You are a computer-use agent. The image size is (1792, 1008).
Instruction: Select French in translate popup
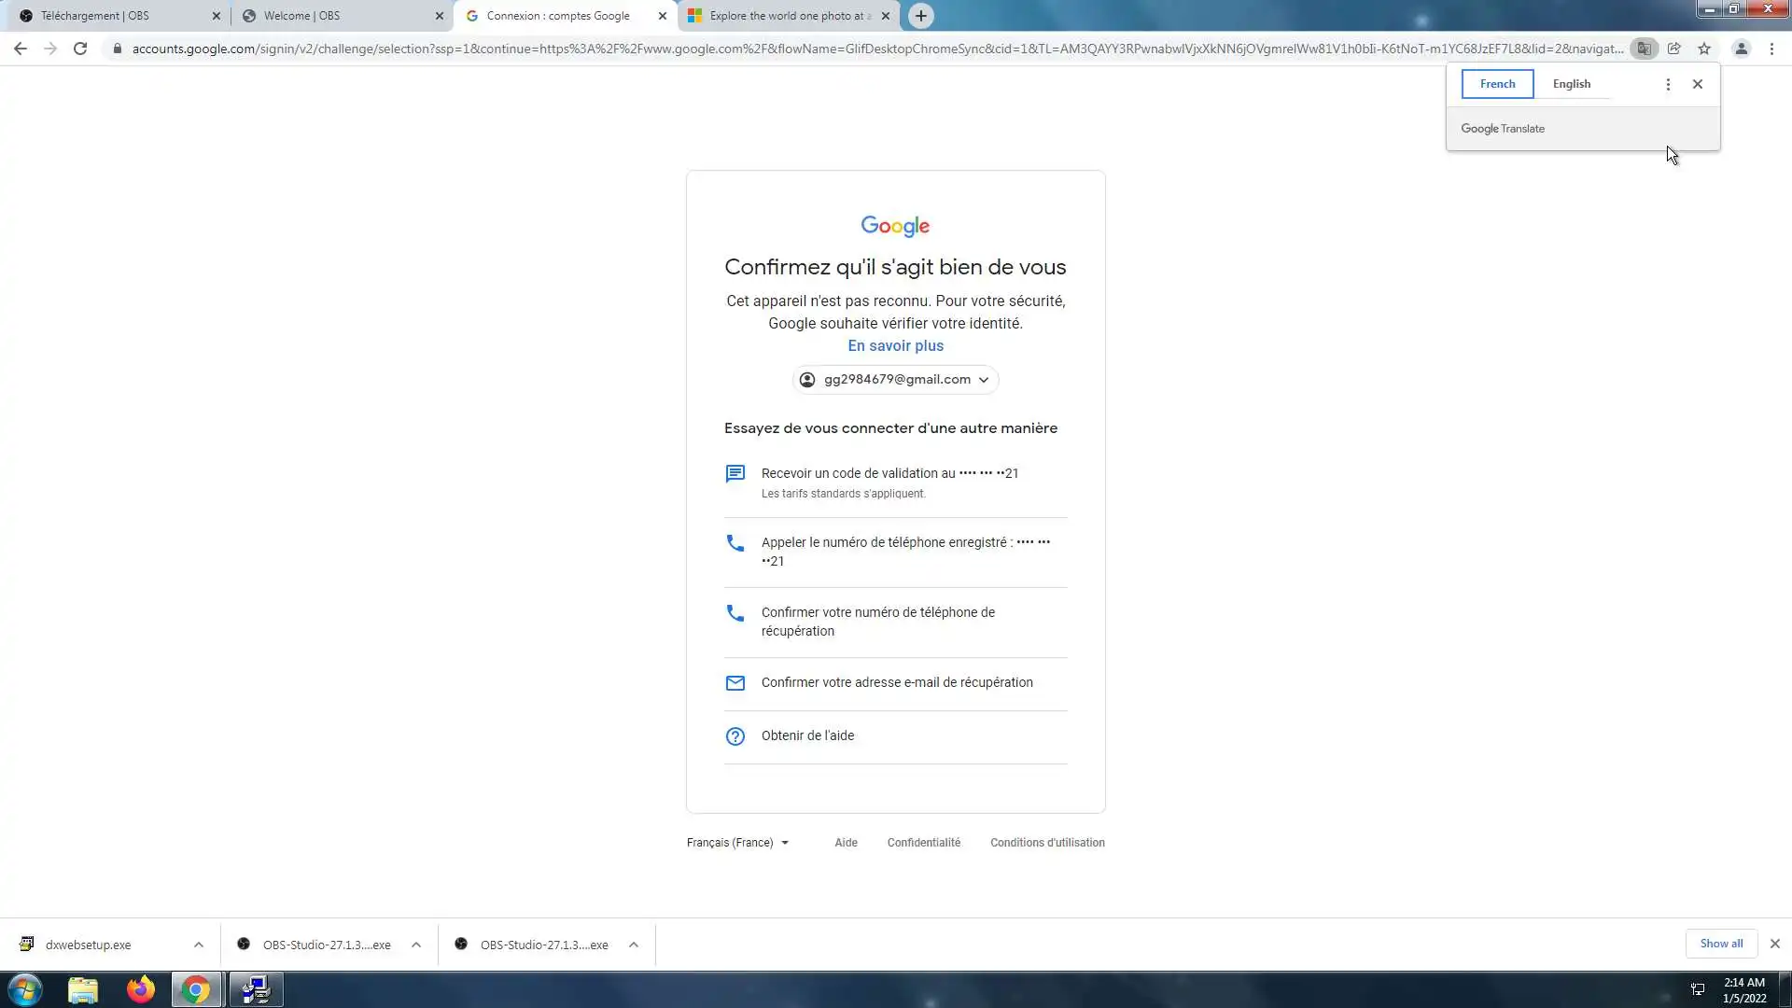click(x=1497, y=84)
